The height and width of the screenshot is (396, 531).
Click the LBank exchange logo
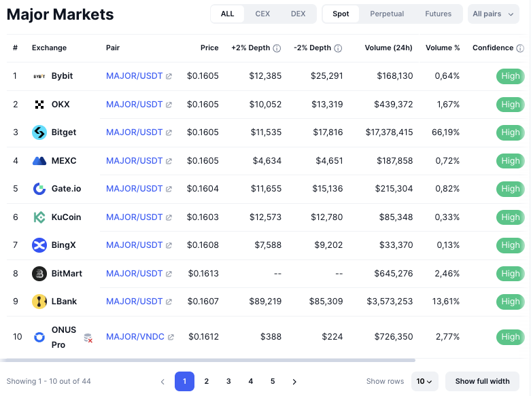39,302
